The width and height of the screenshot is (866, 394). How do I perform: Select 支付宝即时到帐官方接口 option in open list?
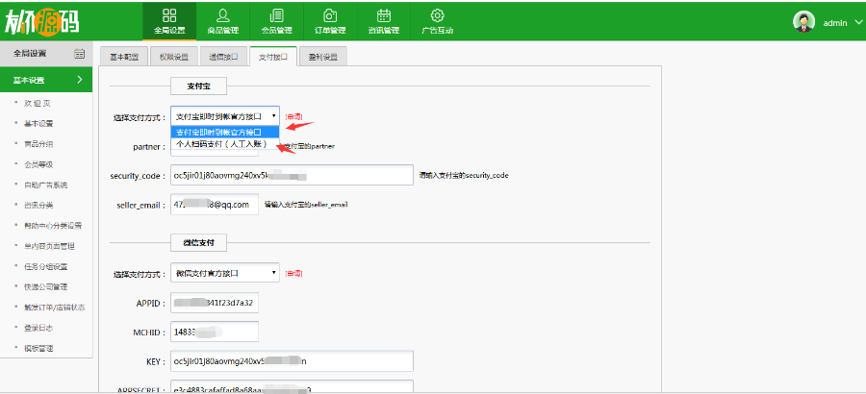coord(225,132)
